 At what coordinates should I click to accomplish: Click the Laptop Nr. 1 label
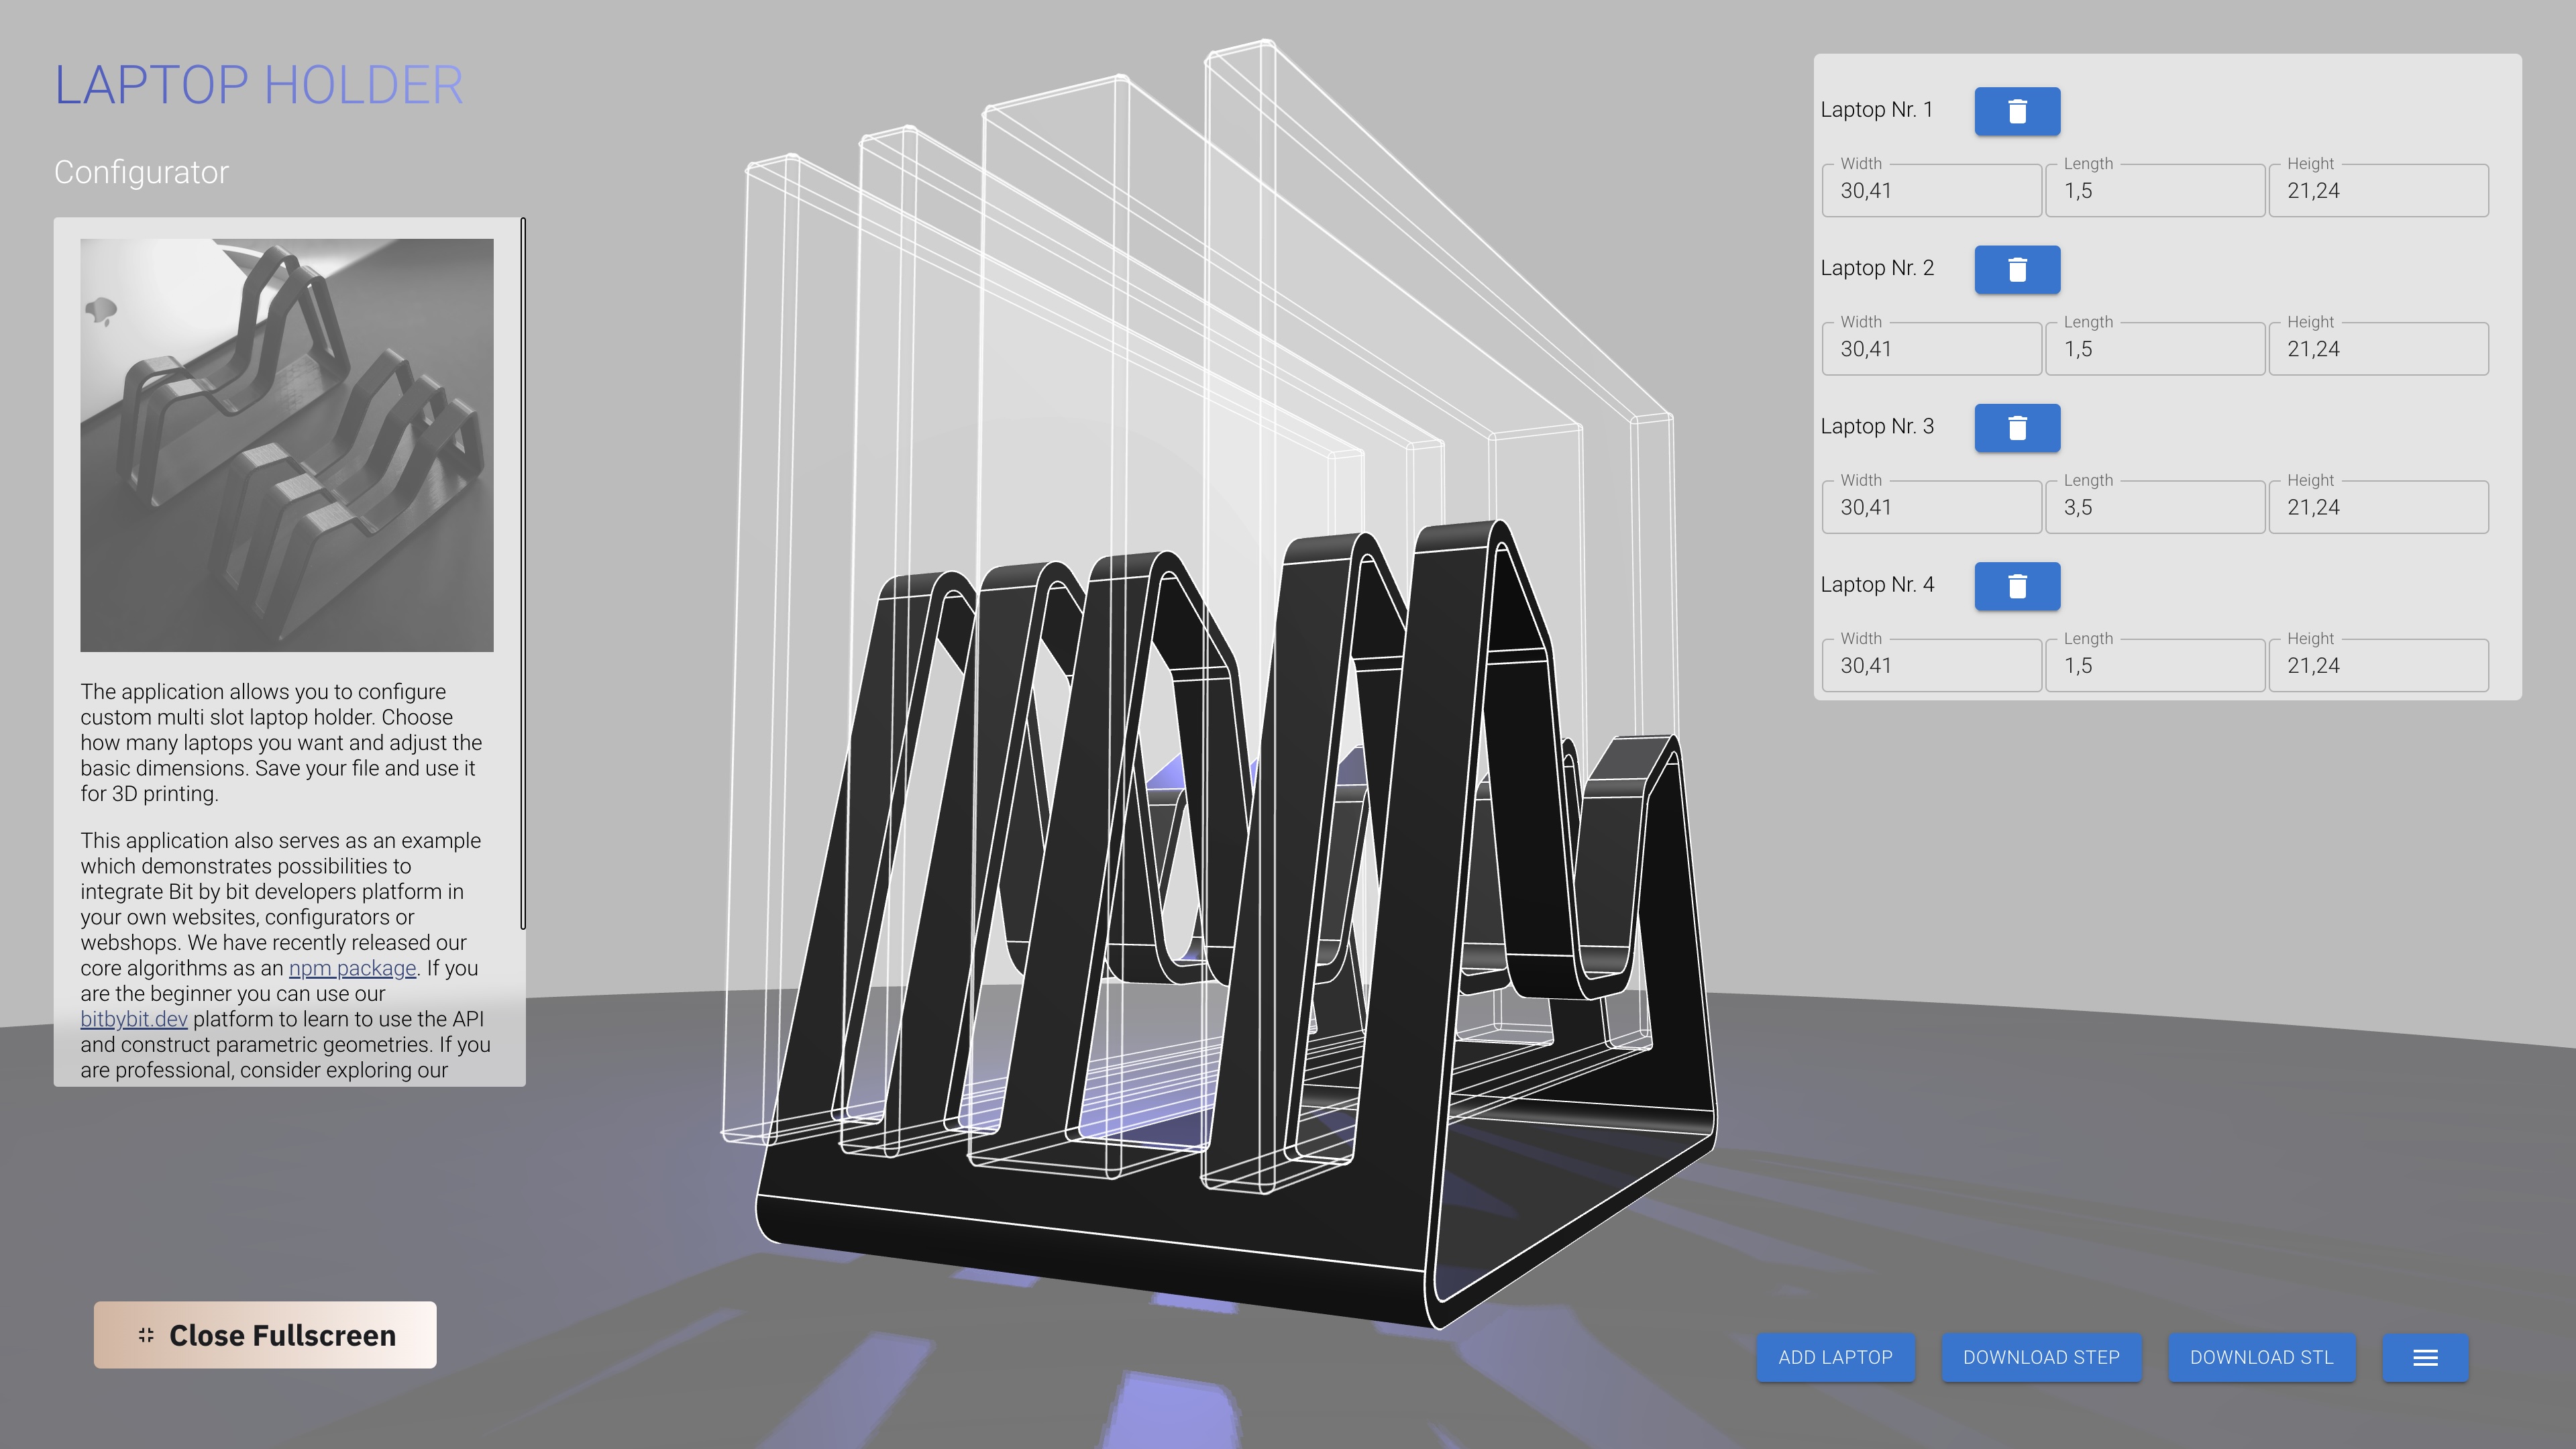(1876, 110)
